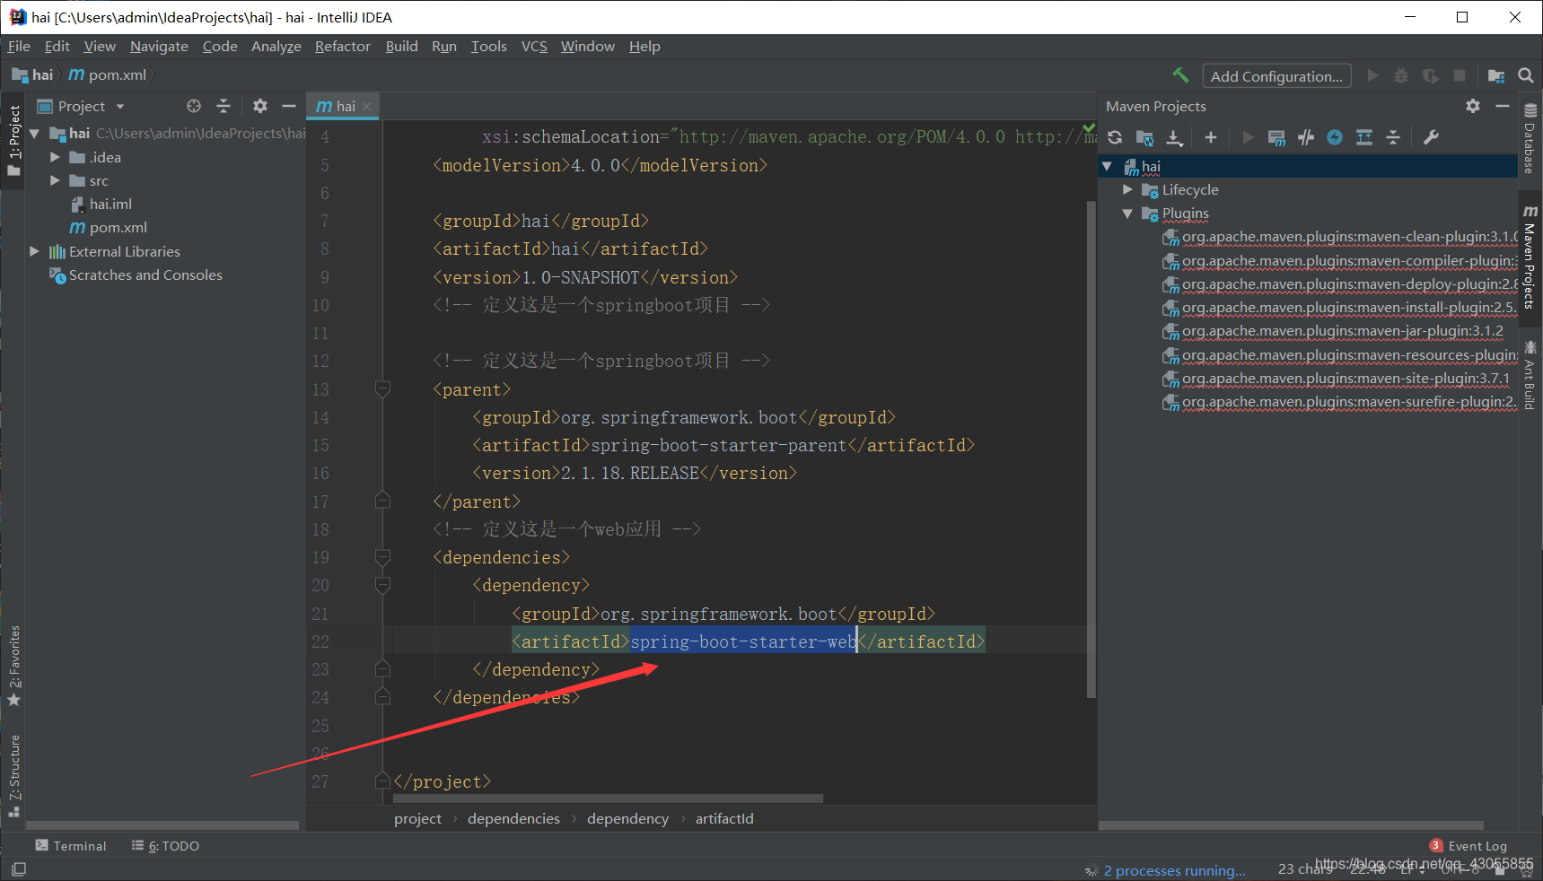The height and width of the screenshot is (881, 1543).
Task: Open Search Everywhere magnifier icon
Action: pyautogui.click(x=1526, y=76)
